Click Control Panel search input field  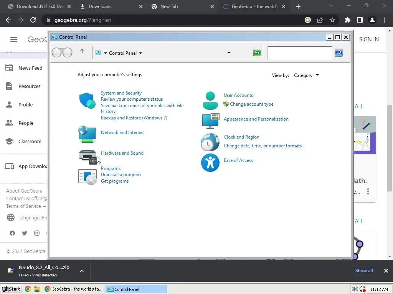[x=300, y=53]
